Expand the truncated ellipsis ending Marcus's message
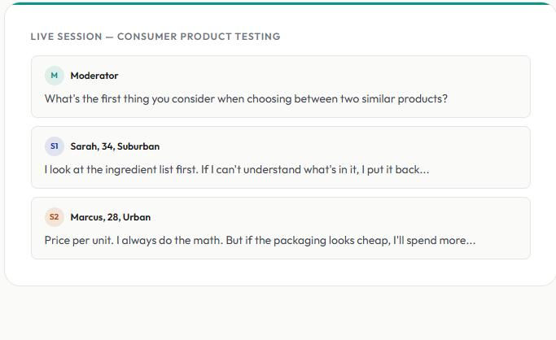Screen dimensions: 556x340 (470, 242)
